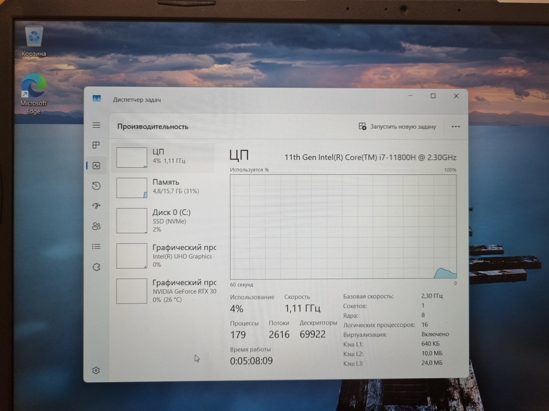Select the Диск 0 (C:) entry
The image size is (549, 411).
coord(163,221)
